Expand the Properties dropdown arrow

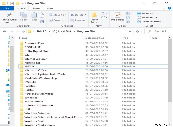click(118, 22)
